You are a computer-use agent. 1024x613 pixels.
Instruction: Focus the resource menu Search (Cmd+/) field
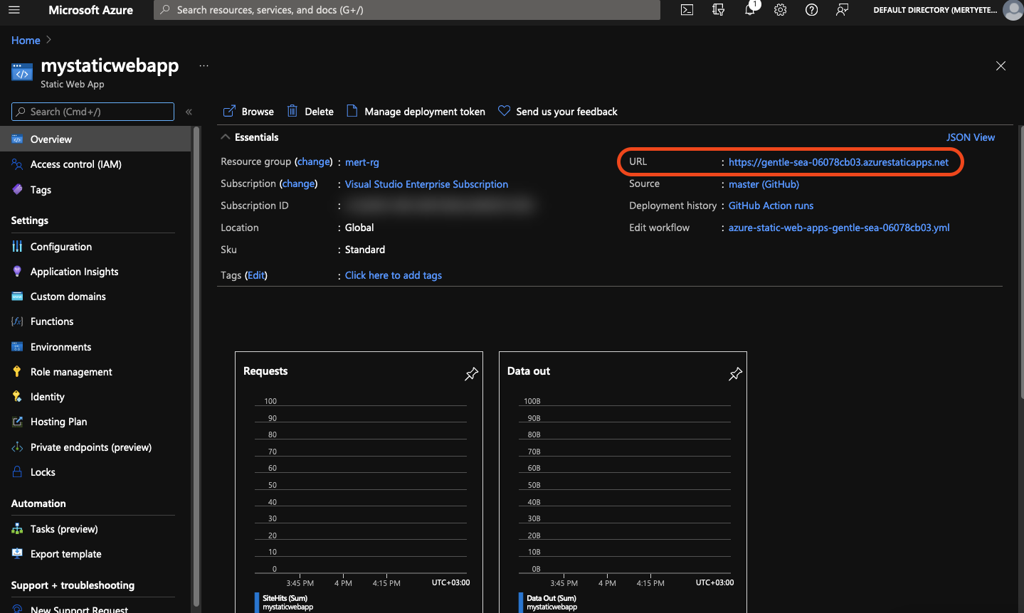point(93,112)
